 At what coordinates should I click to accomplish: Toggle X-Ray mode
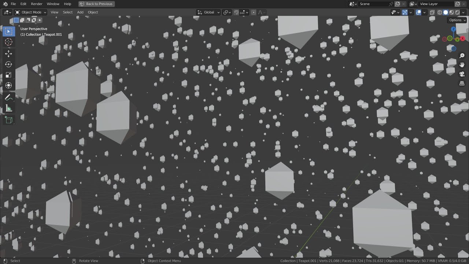pyautogui.click(x=432, y=12)
